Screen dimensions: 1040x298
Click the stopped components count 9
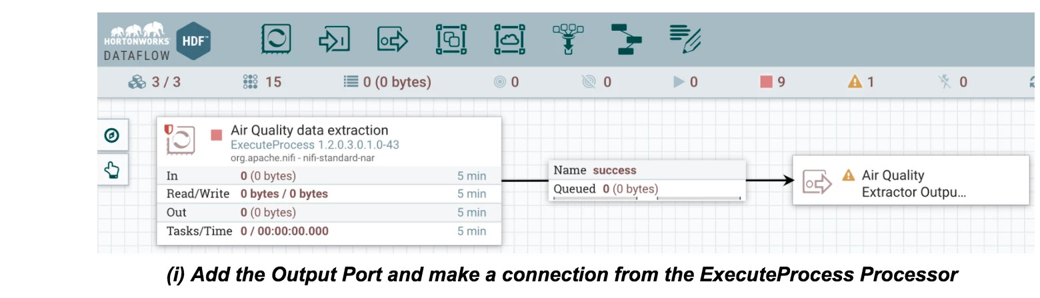(773, 82)
